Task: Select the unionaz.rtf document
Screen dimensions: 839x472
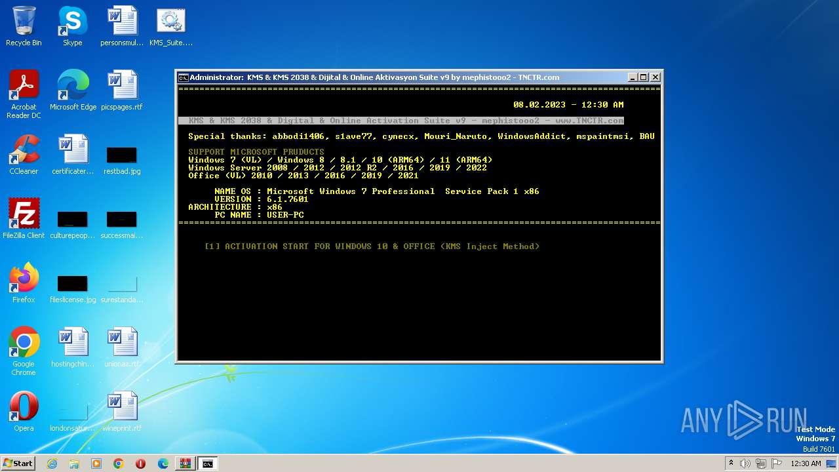Action: [122, 347]
